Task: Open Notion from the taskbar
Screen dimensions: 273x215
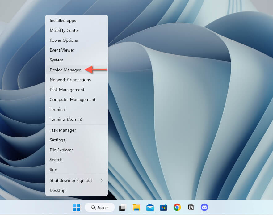Action: (191, 207)
